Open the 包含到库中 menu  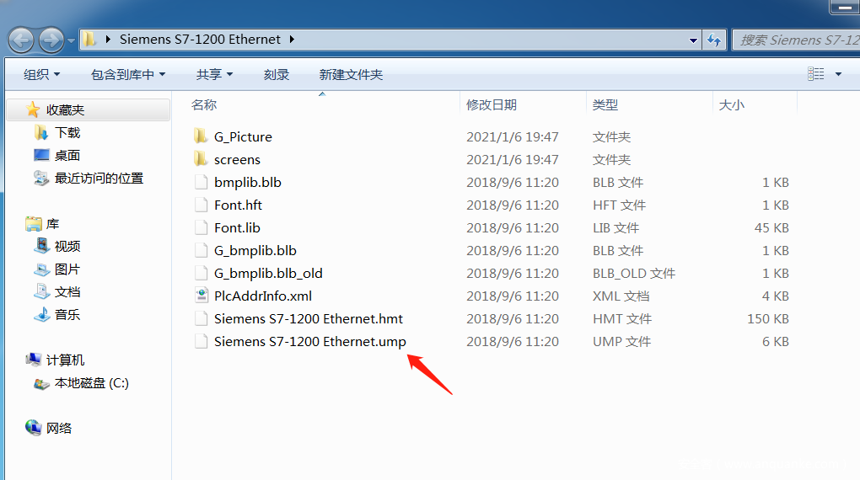128,74
